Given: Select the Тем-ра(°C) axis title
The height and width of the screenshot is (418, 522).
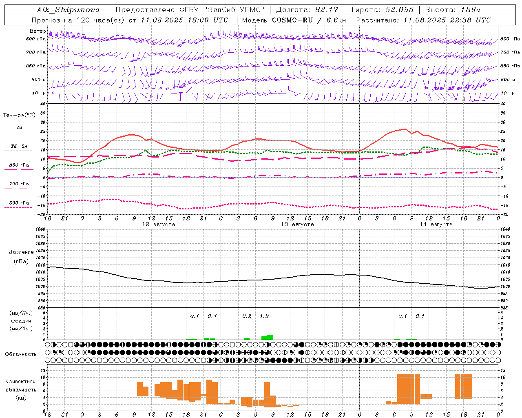Looking at the screenshot, I should (x=19, y=116).
